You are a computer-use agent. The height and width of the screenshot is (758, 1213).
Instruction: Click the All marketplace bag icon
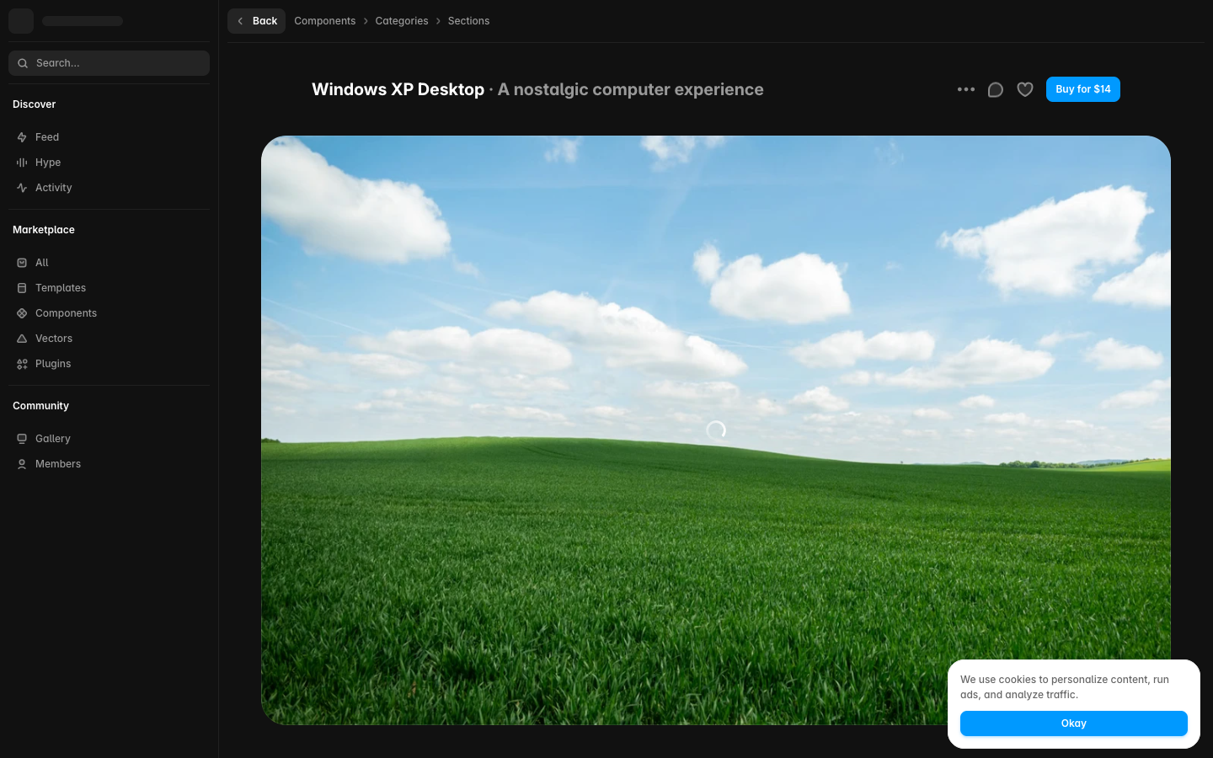click(x=22, y=263)
